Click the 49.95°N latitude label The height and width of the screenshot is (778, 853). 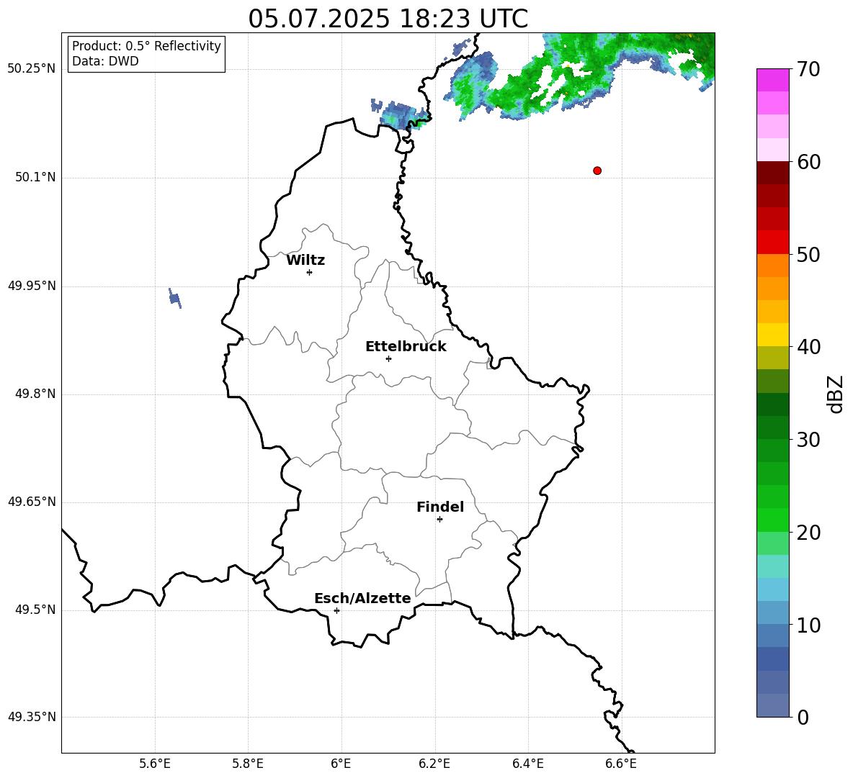[x=32, y=286]
